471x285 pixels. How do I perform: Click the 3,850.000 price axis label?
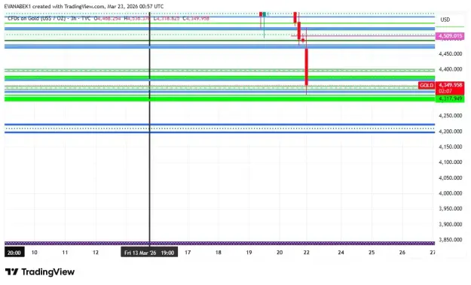pyautogui.click(x=450, y=240)
